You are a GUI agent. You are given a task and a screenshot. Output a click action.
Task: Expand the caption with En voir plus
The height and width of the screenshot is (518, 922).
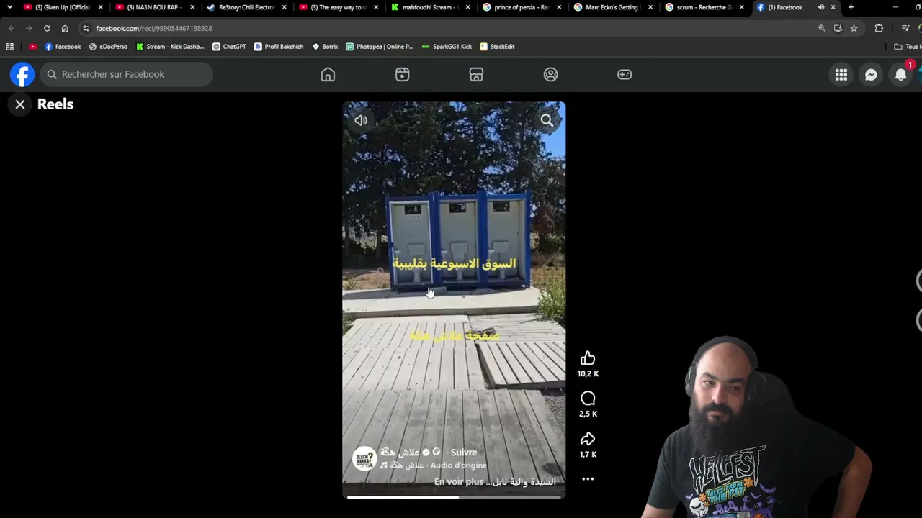pos(458,482)
